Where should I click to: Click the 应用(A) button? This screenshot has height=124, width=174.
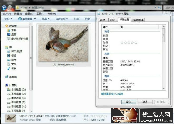(161, 102)
